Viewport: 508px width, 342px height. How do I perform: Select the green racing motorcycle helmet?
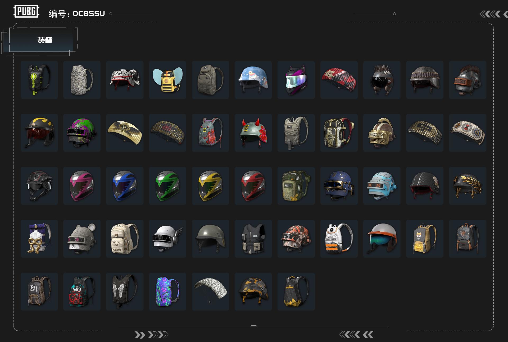tap(167, 186)
